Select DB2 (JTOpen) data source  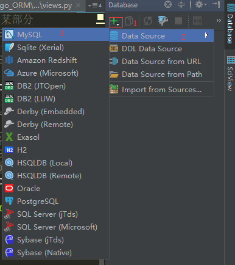click(56, 86)
